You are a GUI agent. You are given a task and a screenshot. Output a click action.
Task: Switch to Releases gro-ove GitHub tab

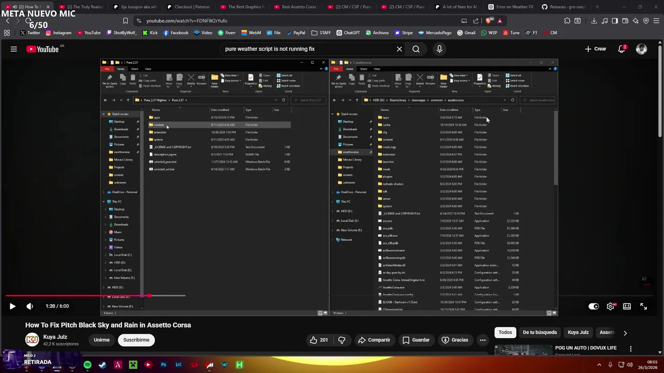[564, 7]
